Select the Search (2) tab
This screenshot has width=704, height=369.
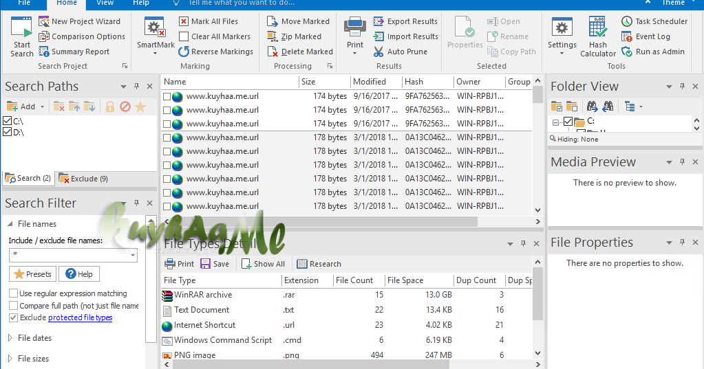click(x=28, y=179)
